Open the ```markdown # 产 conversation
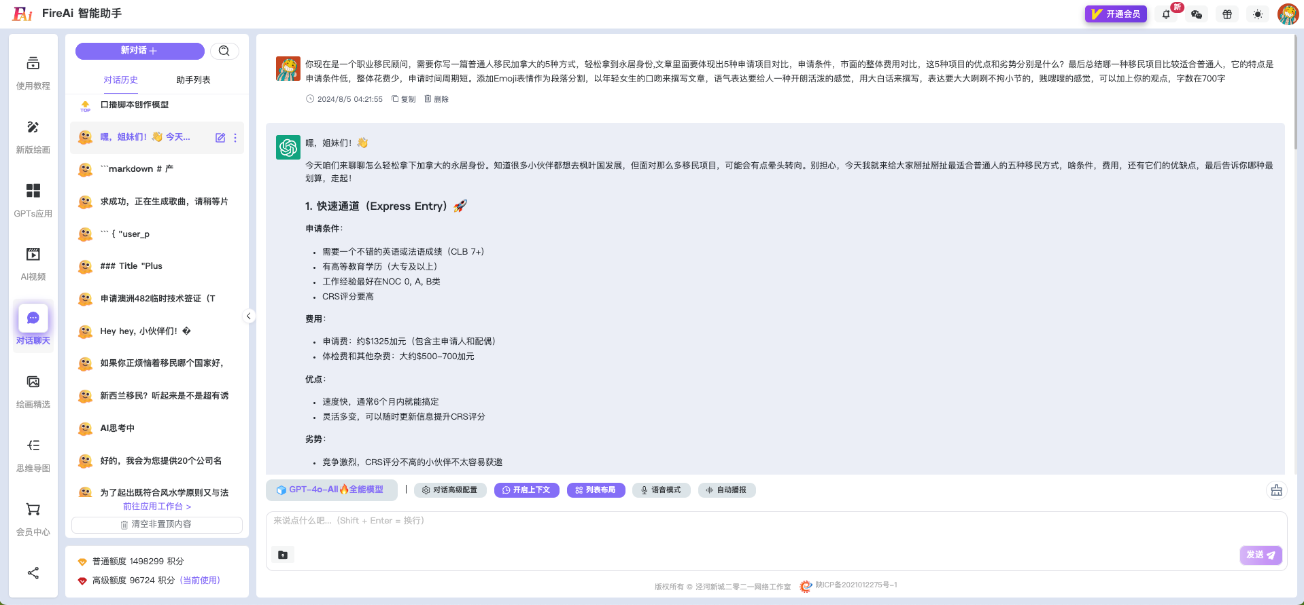The image size is (1304, 605). coord(157,169)
